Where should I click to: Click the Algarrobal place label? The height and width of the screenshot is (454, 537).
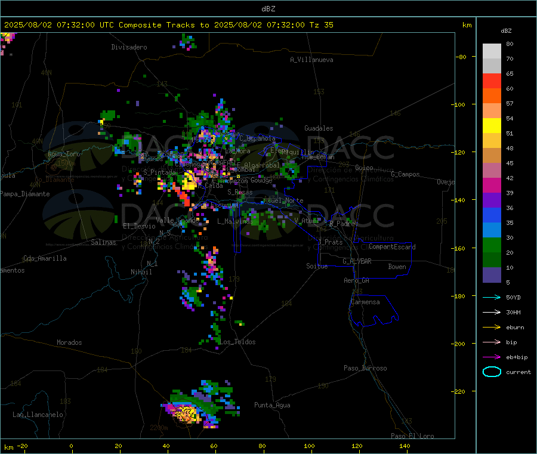click(262, 165)
